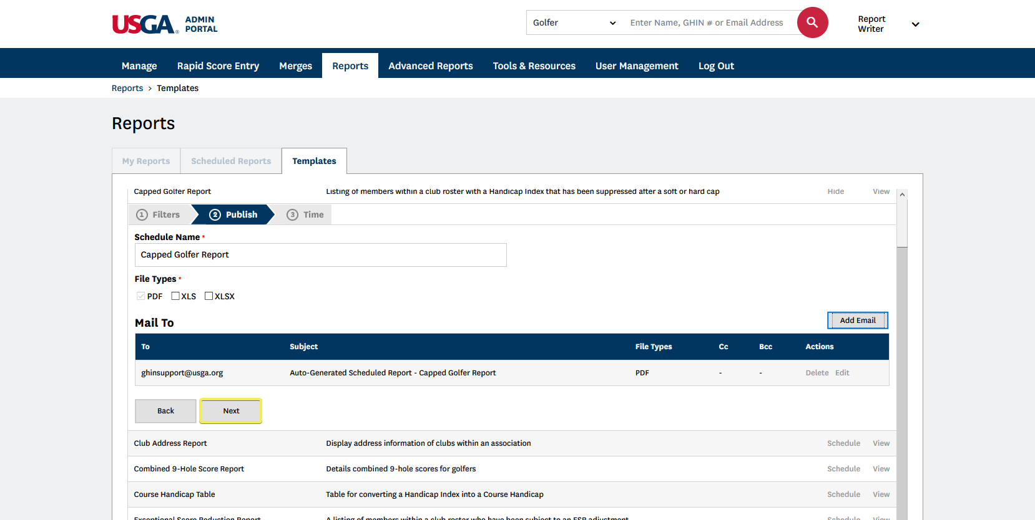
Task: Select the Publish step 2 indicator
Action: [233, 214]
